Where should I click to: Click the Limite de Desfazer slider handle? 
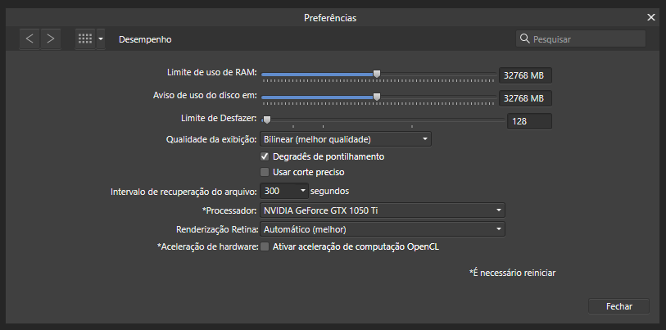pyautogui.click(x=267, y=120)
